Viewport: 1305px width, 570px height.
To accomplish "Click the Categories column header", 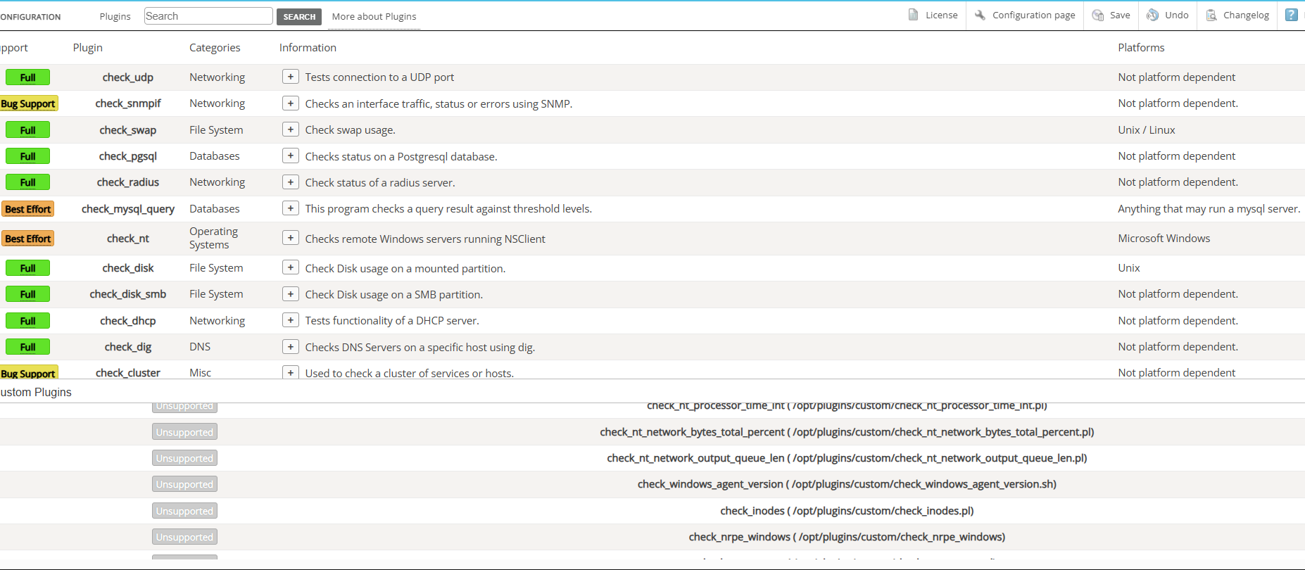I will (215, 48).
